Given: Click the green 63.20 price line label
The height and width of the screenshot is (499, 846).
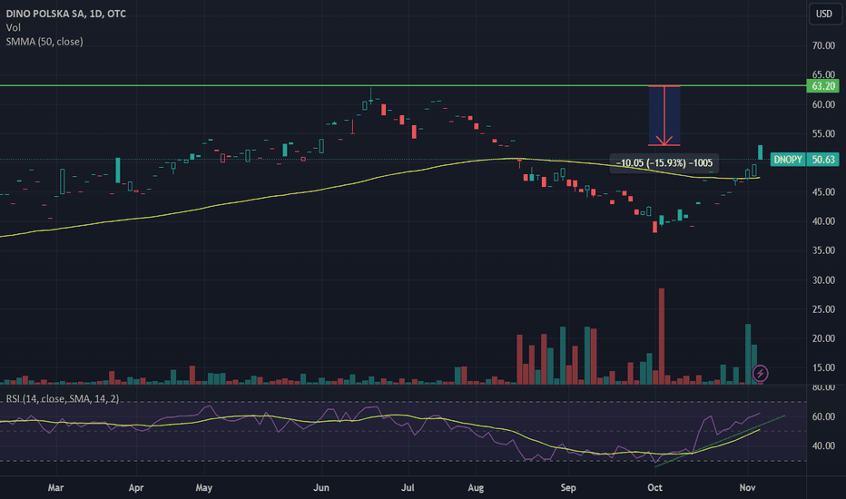Looking at the screenshot, I should tap(822, 86).
